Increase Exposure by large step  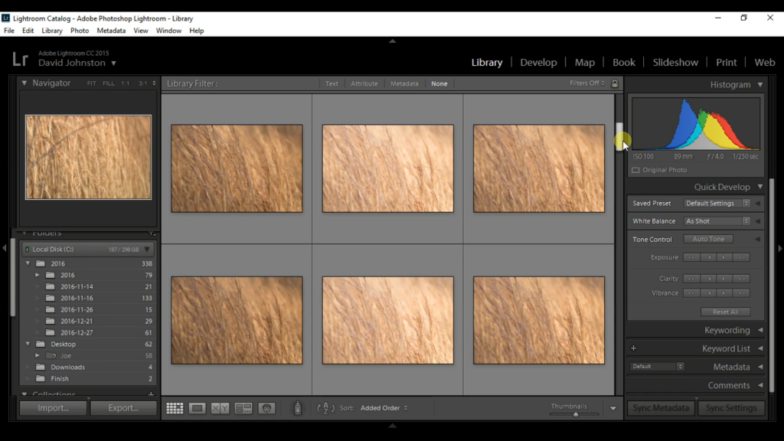pyautogui.click(x=742, y=257)
